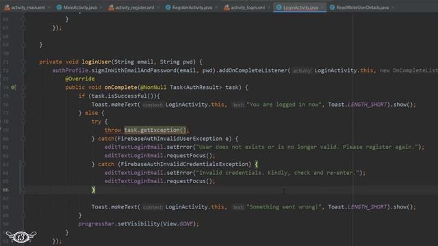
Task: Collapse the try block fold marker
Action: (24, 122)
